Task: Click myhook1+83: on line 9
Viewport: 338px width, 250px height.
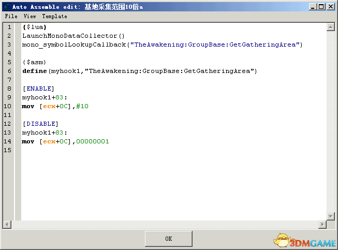Action: pos(45,97)
